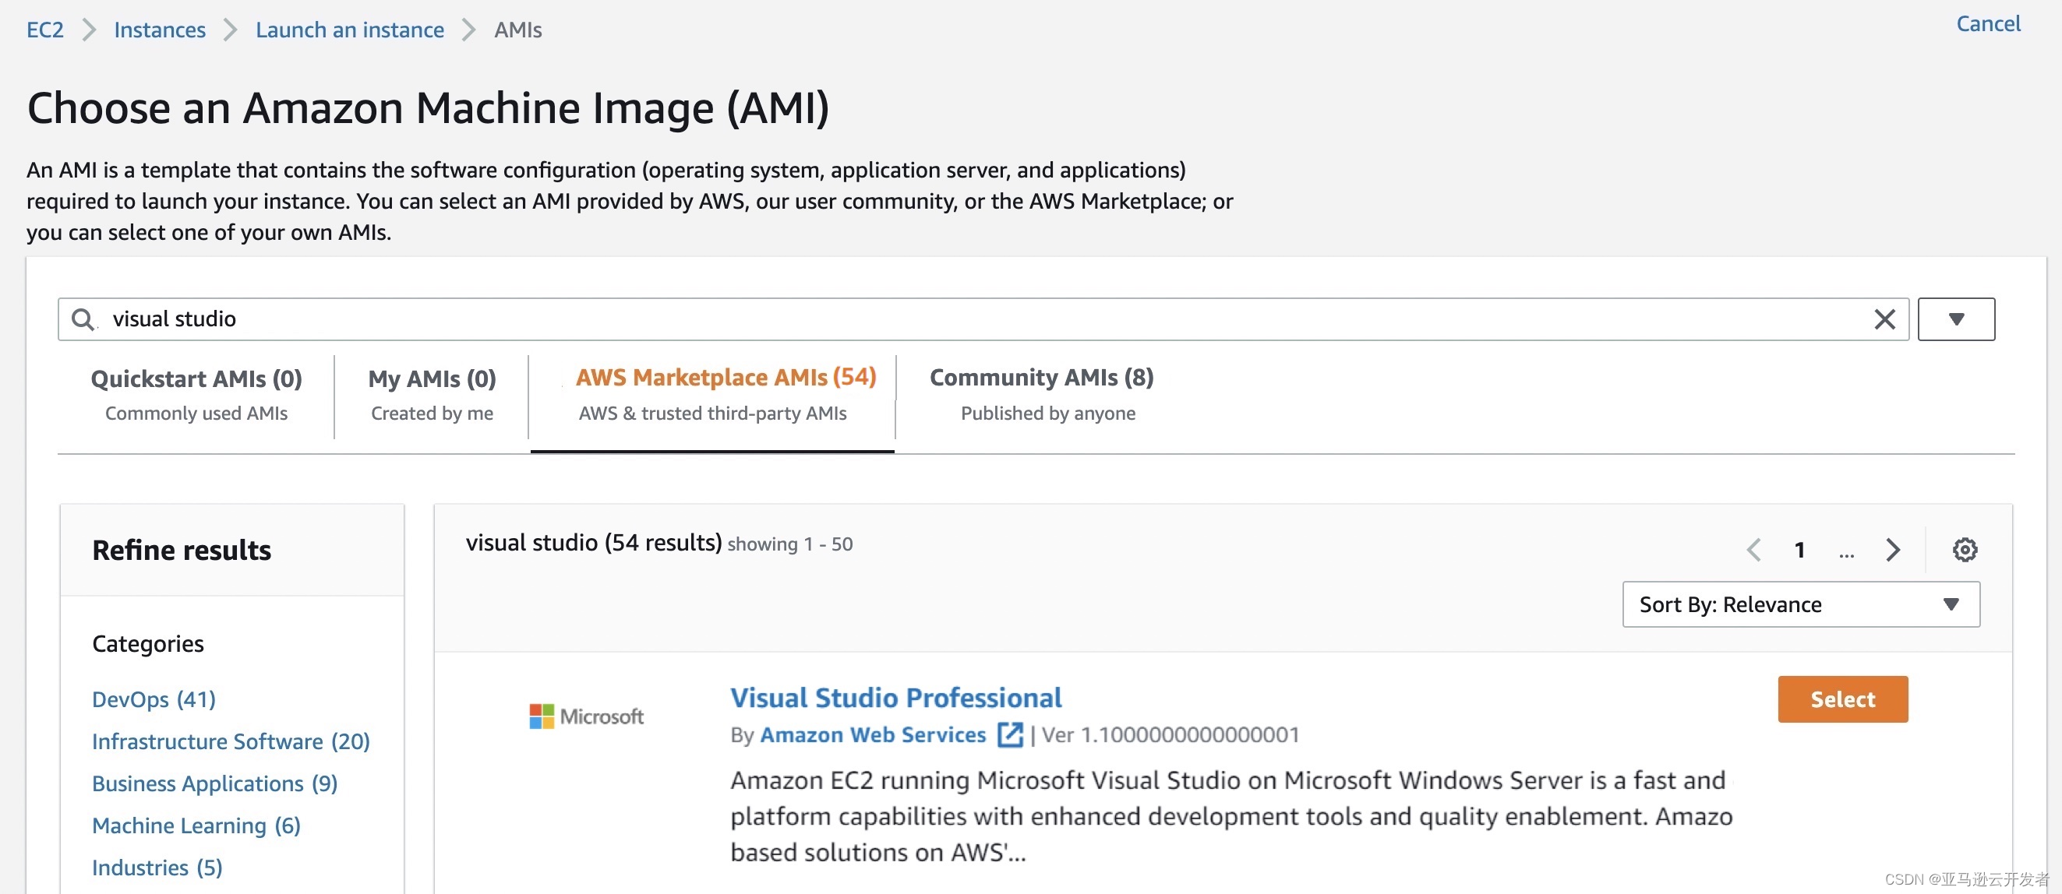
Task: Filter by the DevOps category
Action: (153, 699)
